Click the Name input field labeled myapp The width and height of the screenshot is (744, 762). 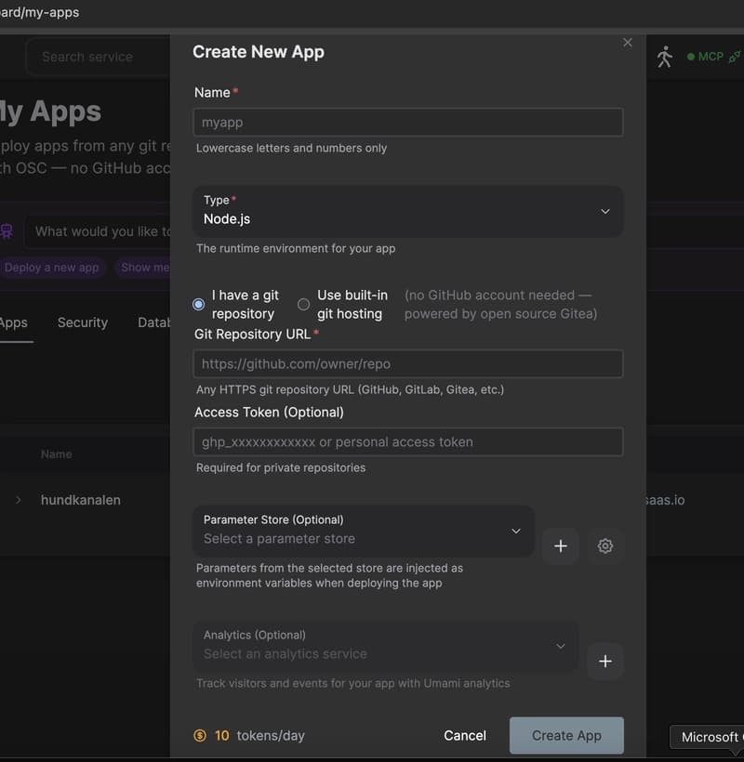[x=408, y=122]
